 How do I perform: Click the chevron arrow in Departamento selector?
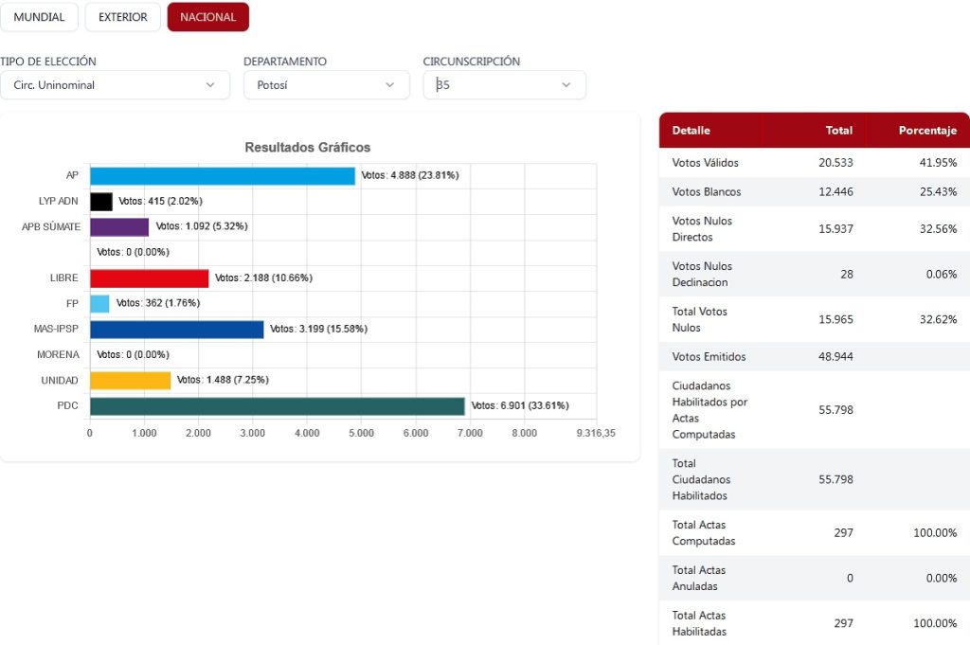pyautogui.click(x=390, y=85)
